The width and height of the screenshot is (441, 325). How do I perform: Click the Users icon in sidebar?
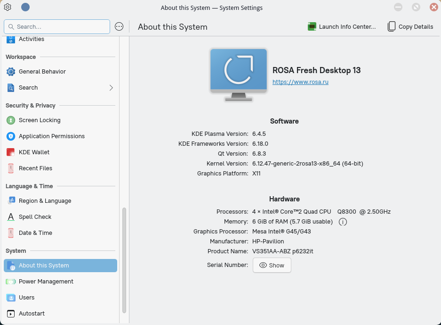pyautogui.click(x=11, y=298)
